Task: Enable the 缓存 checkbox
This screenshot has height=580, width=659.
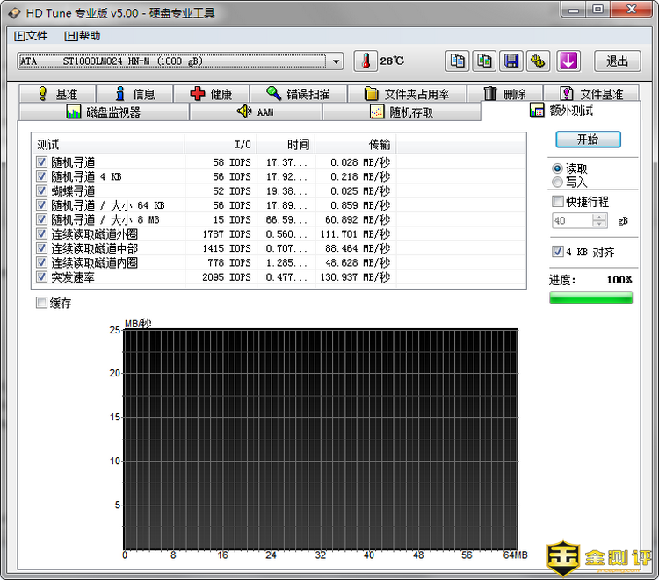Action: click(x=42, y=304)
